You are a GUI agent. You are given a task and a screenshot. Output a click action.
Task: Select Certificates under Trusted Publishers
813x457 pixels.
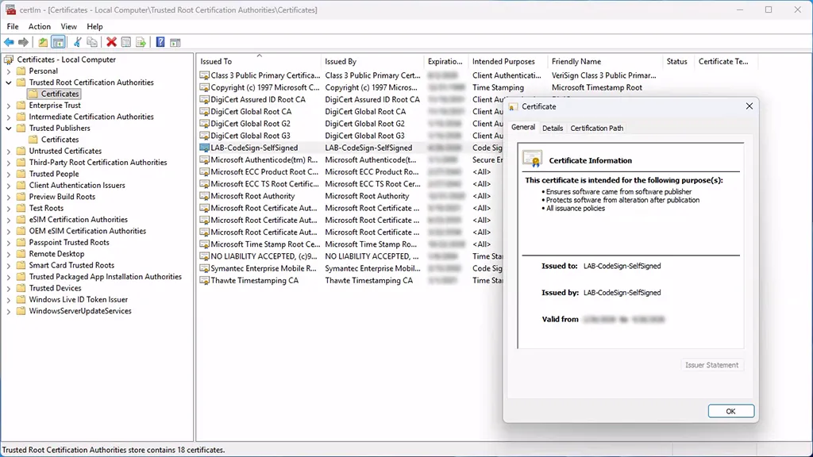(x=60, y=140)
